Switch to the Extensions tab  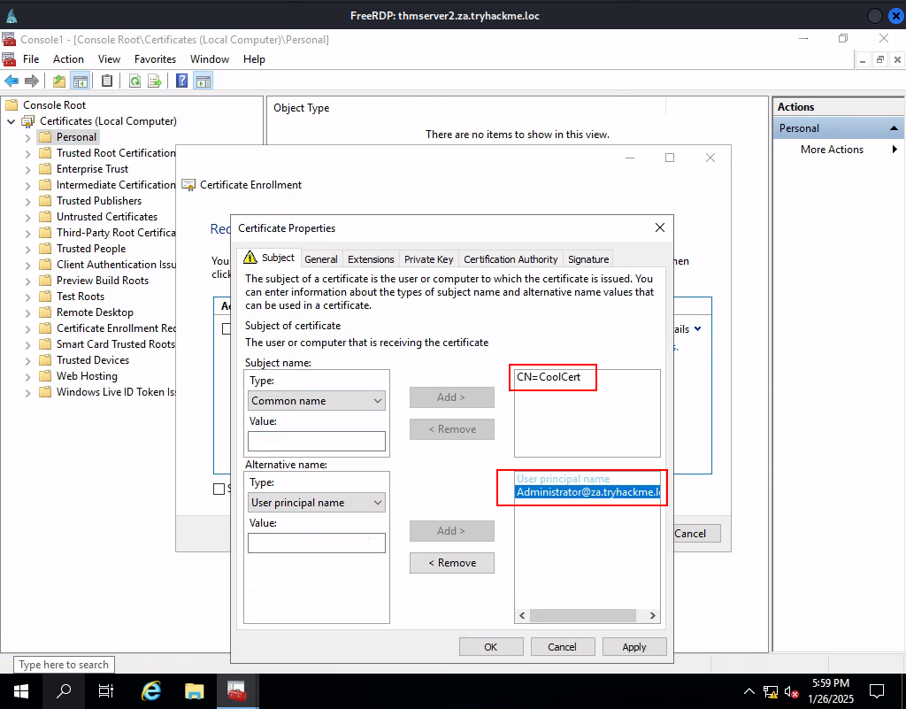(371, 259)
